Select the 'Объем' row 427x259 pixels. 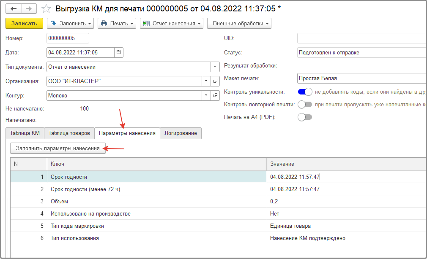[x=218, y=201]
